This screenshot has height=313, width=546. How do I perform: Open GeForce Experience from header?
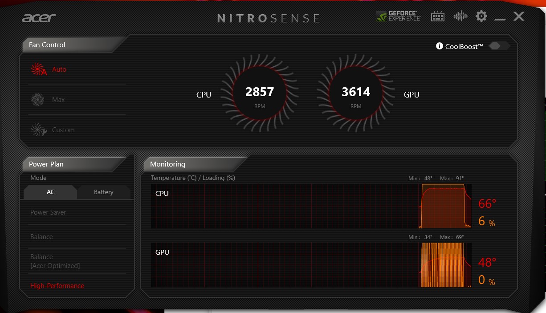click(399, 16)
